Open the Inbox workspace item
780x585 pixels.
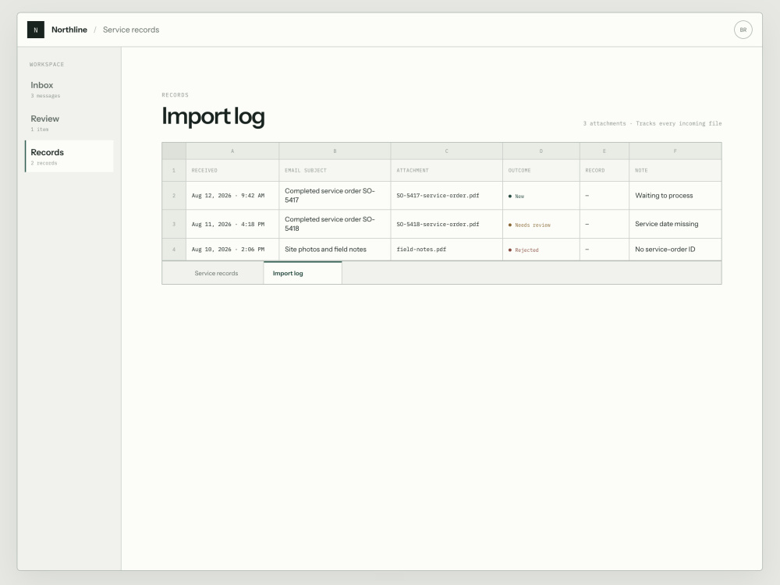click(x=69, y=89)
